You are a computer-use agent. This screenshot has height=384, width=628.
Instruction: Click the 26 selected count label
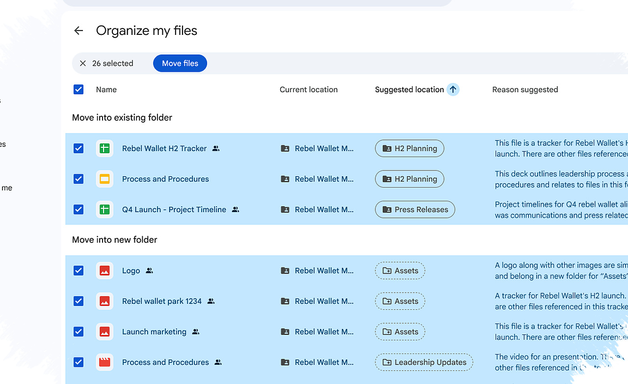[113, 63]
